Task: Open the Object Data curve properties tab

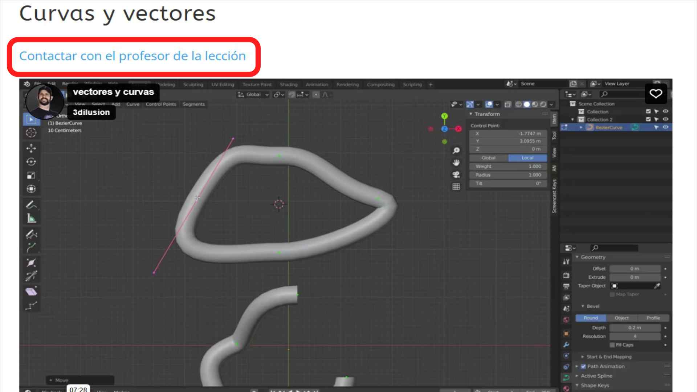Action: pos(566,377)
